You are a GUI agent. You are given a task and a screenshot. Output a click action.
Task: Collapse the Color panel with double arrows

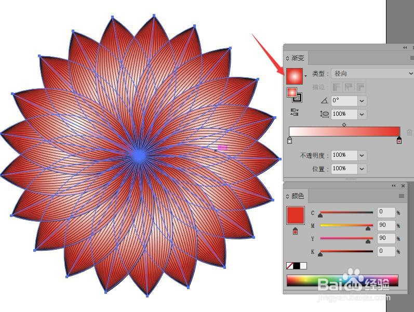pos(394,186)
